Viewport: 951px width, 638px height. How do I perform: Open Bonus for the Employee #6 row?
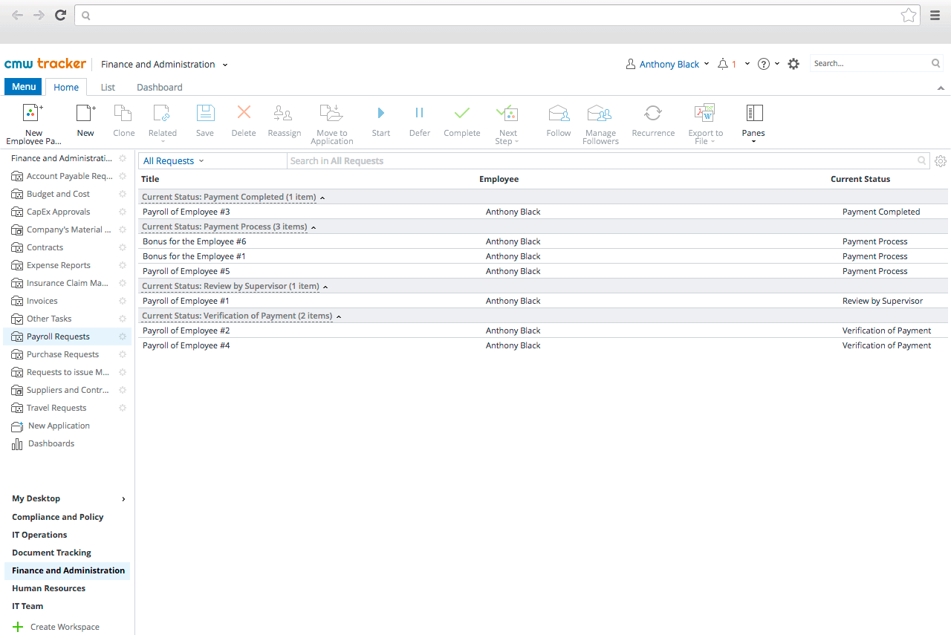pyautogui.click(x=543, y=241)
